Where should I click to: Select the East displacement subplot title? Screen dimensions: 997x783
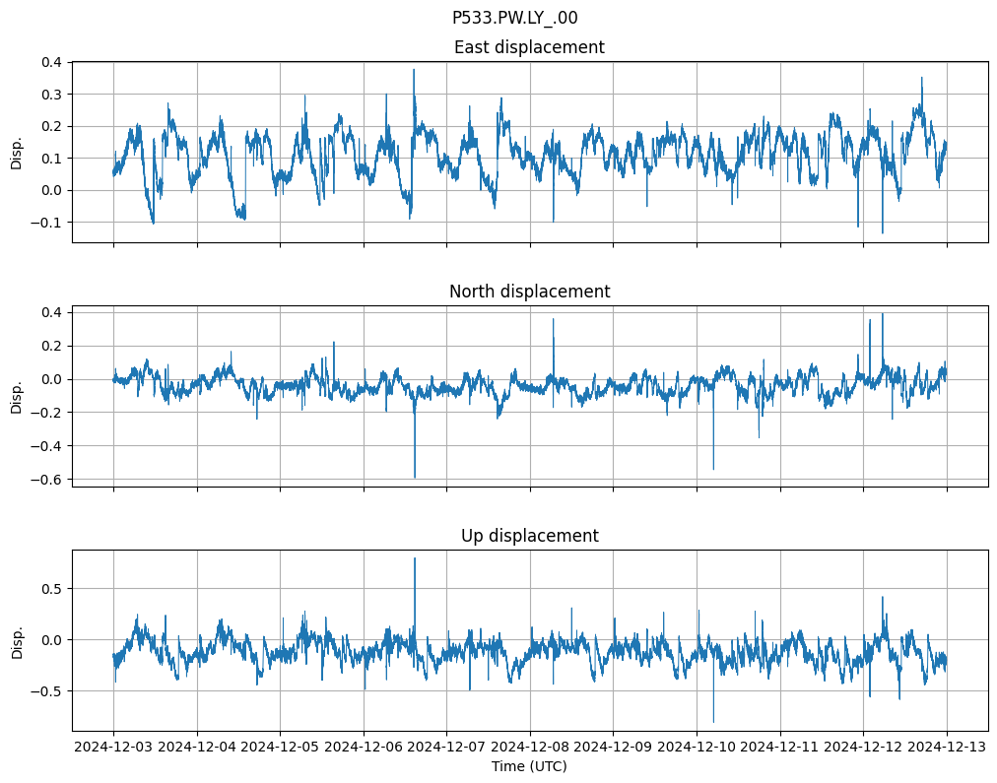tap(529, 47)
